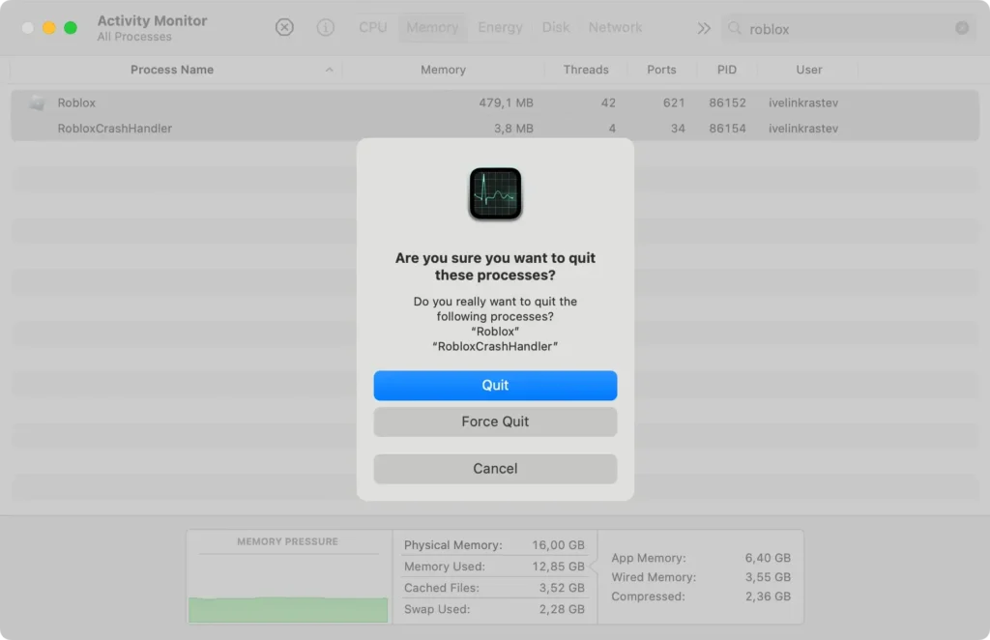Click the yellow minimize window button
This screenshot has width=990, height=640.
[49, 28]
